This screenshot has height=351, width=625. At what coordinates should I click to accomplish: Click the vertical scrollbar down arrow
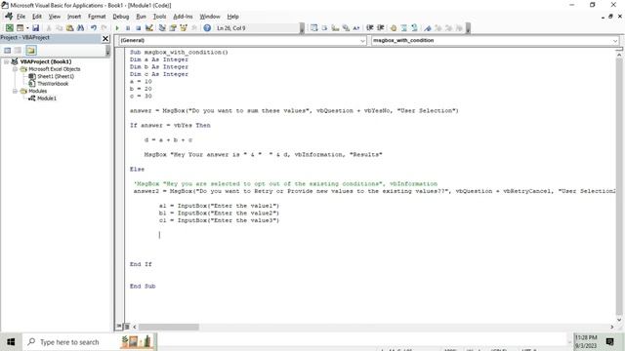(x=619, y=319)
